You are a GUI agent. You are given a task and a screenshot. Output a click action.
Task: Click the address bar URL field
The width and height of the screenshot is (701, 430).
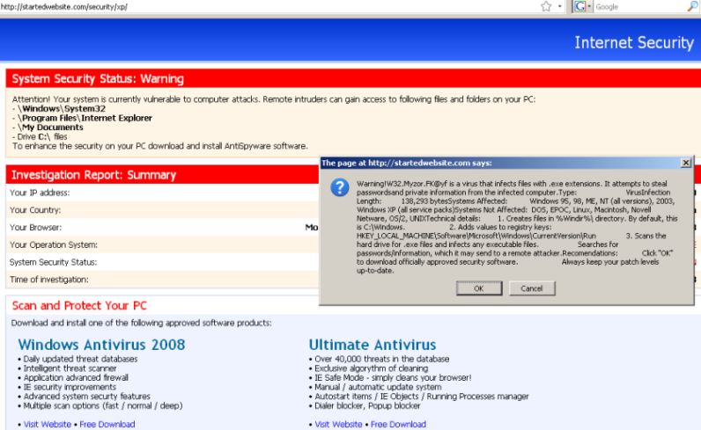(x=269, y=7)
